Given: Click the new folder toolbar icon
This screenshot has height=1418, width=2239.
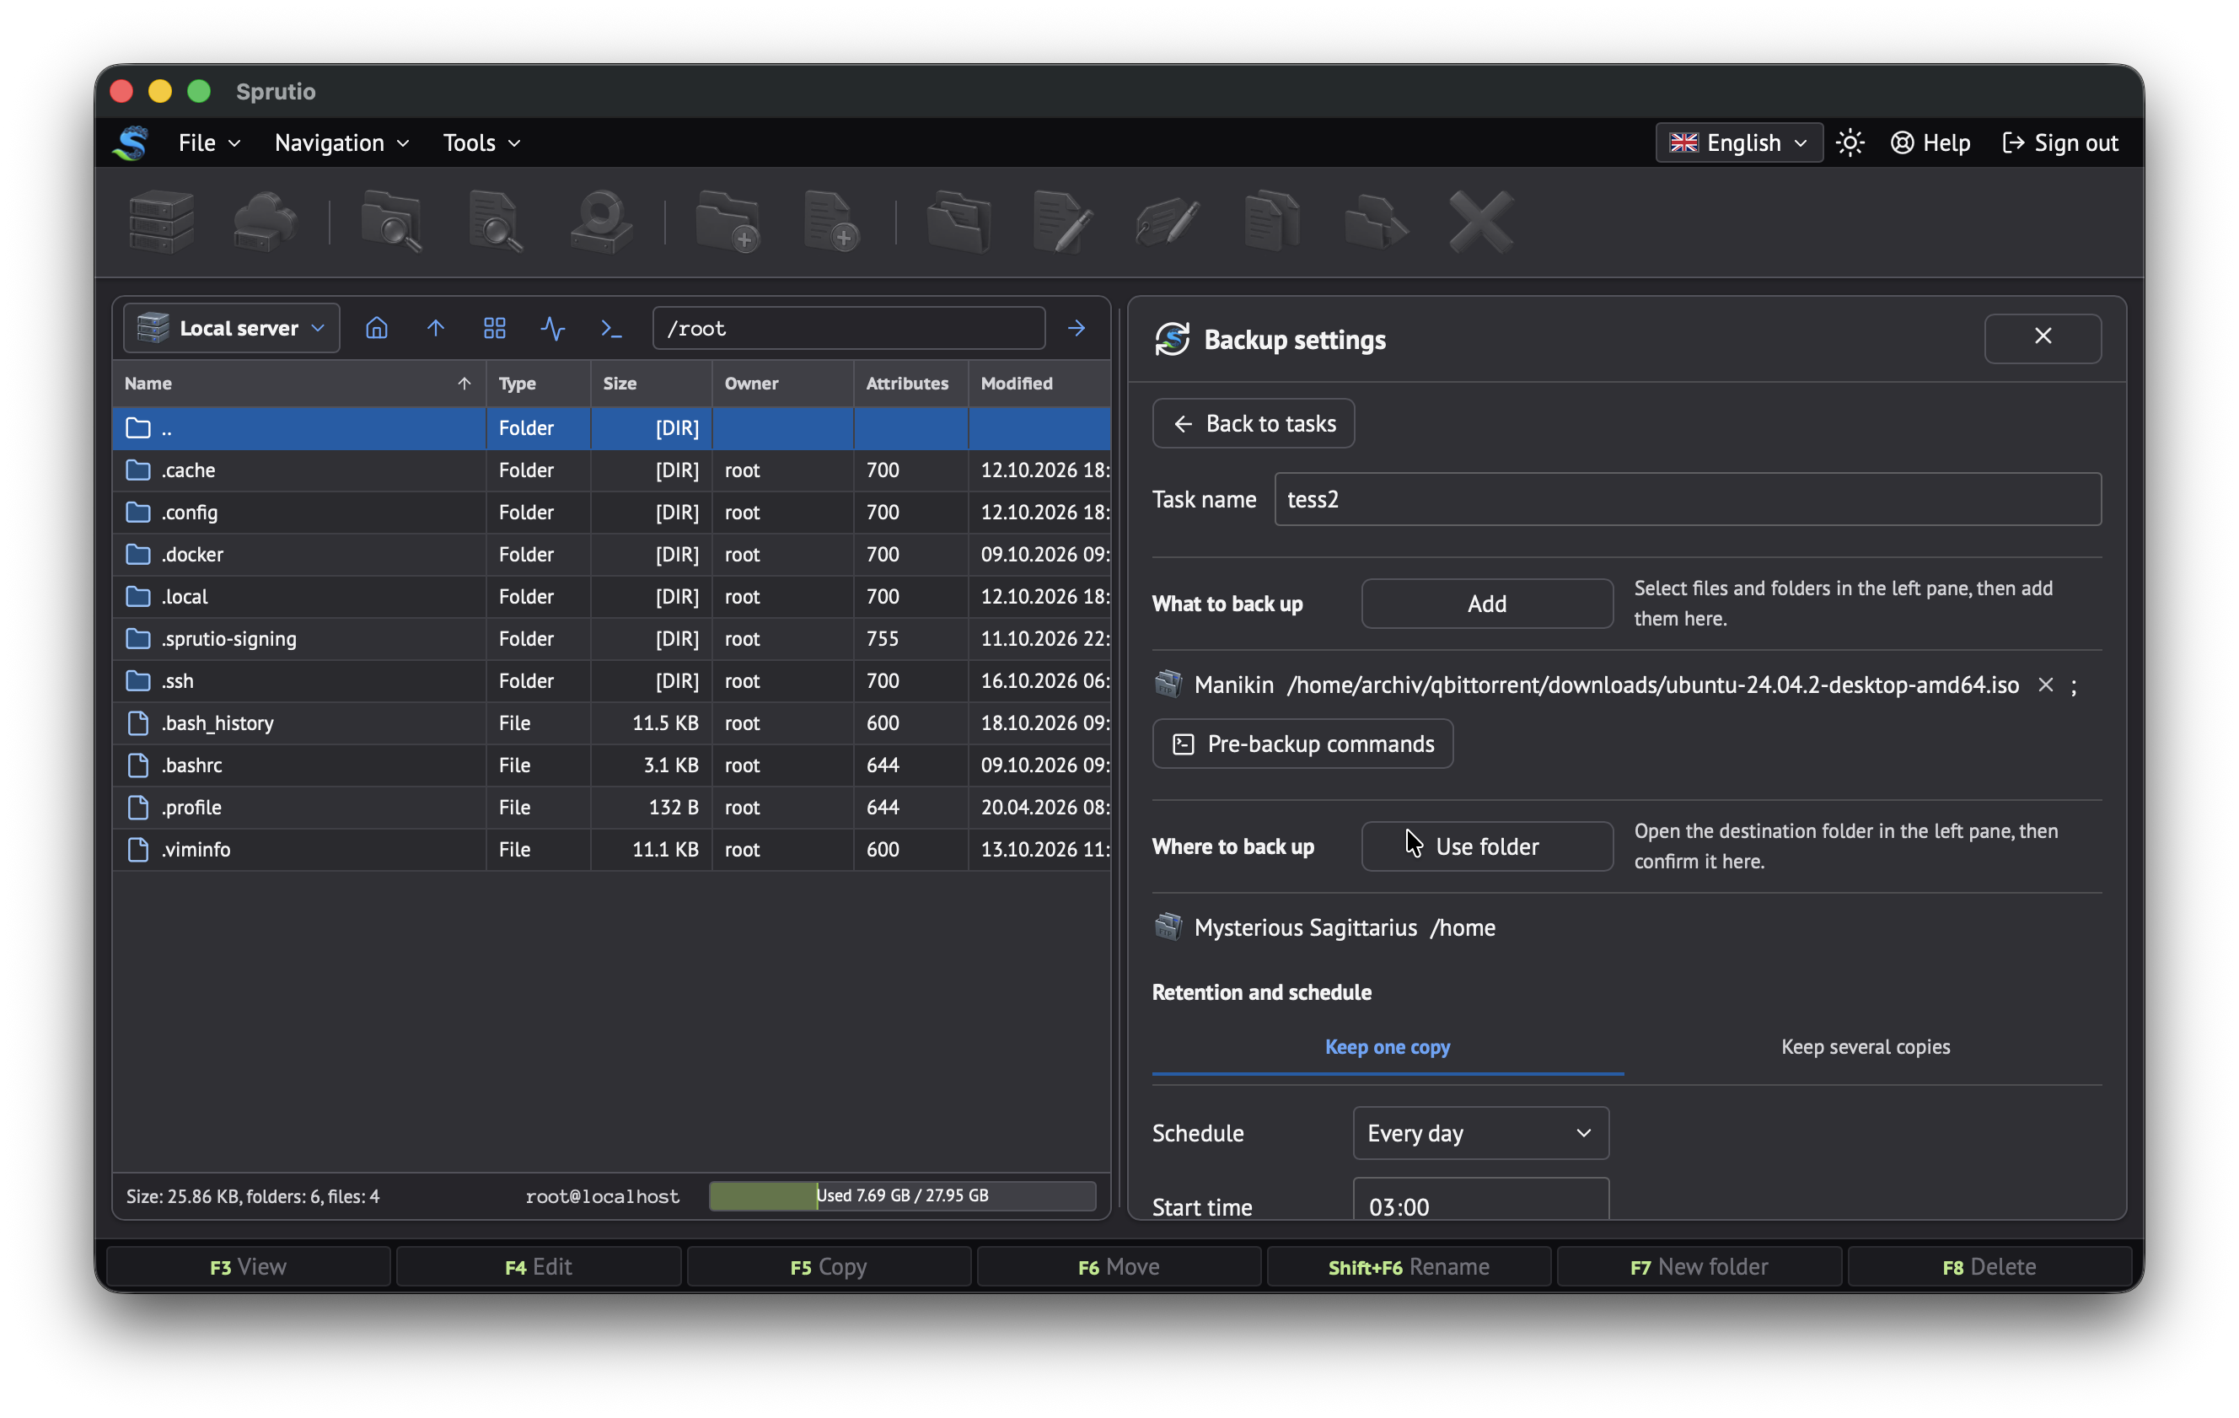Looking at the screenshot, I should pyautogui.click(x=728, y=222).
